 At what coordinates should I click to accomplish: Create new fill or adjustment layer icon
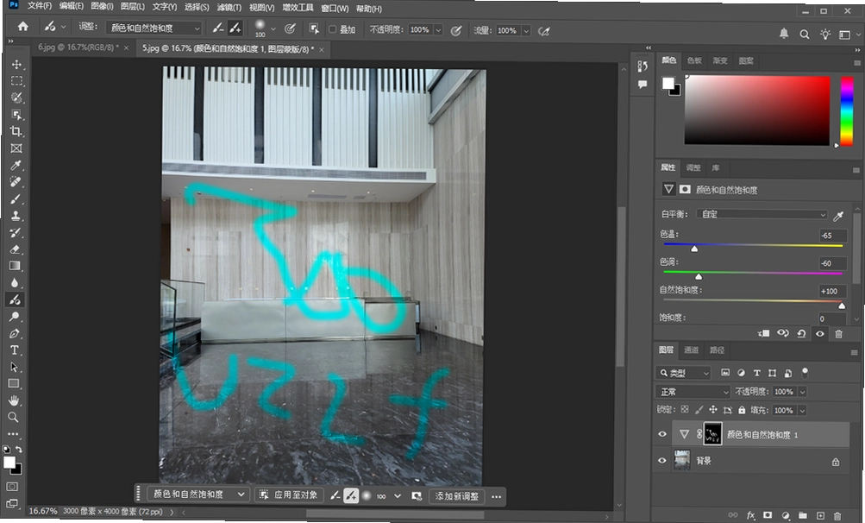tap(786, 514)
